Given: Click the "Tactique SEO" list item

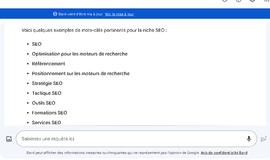Looking at the screenshot, I should point(47,93).
